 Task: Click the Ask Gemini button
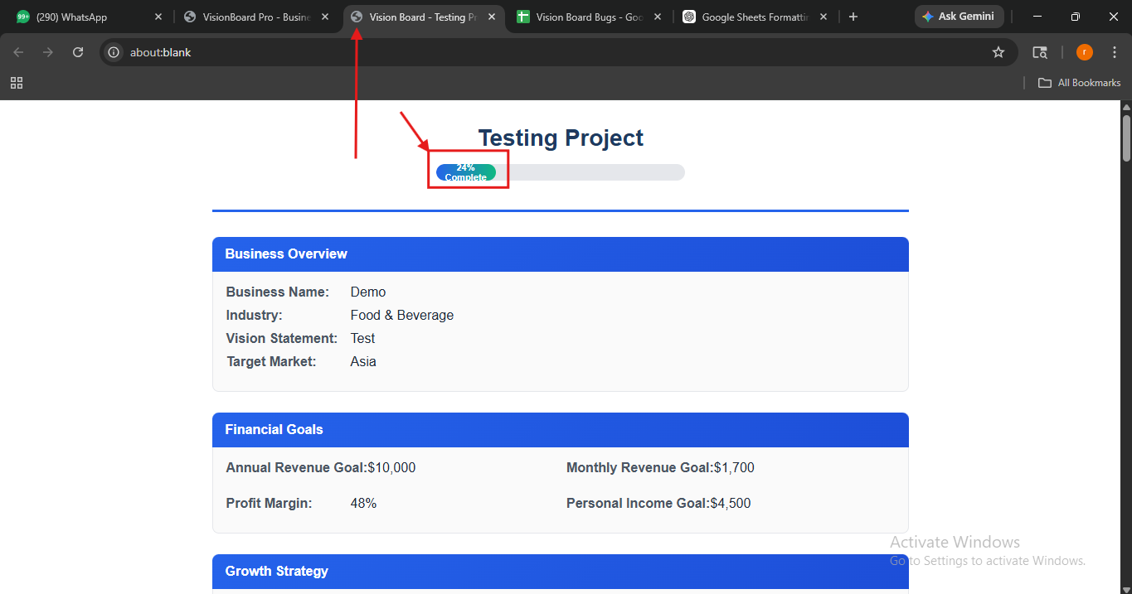tap(959, 17)
